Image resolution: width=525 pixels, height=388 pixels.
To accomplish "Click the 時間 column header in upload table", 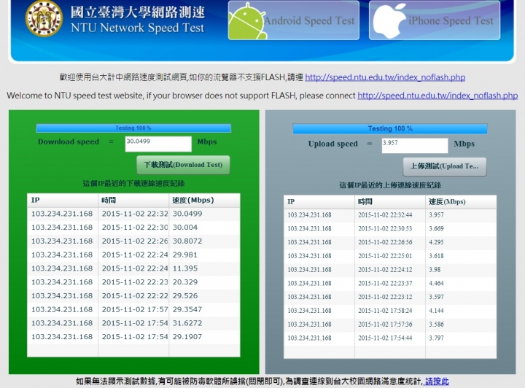I will (390, 202).
